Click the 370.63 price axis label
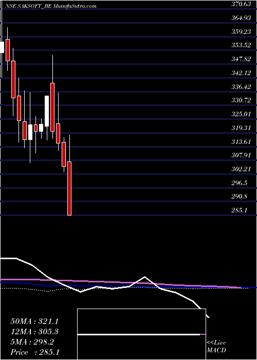Viewport: 257px width, 360px height. (x=241, y=4)
